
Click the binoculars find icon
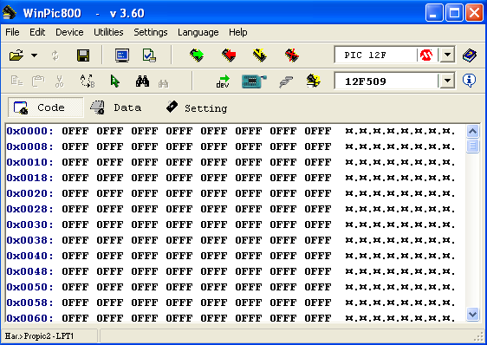[143, 81]
